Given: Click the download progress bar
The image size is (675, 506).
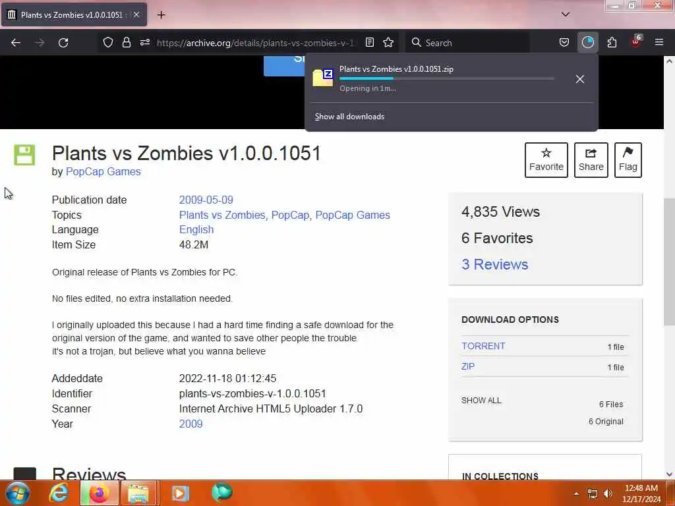Looking at the screenshot, I should [x=446, y=78].
